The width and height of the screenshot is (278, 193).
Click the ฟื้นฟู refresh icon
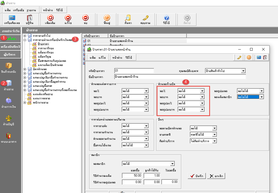[107, 19]
